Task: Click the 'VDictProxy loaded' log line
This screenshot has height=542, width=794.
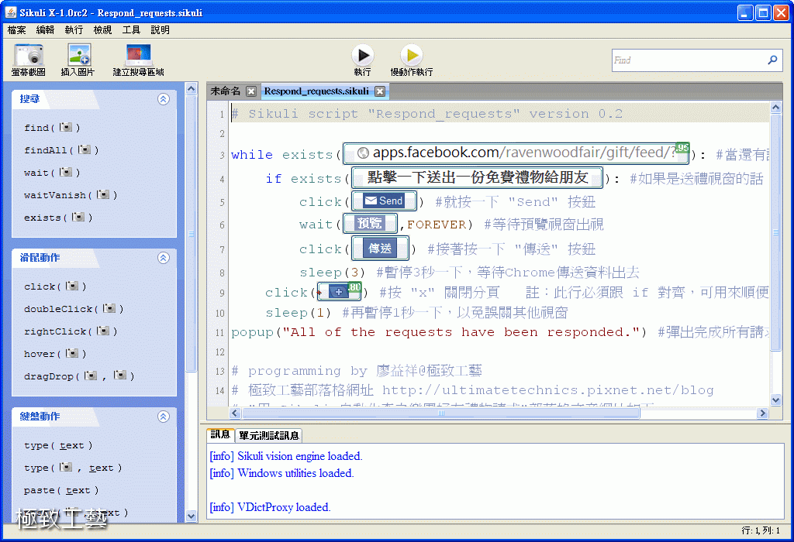Action: pyautogui.click(x=271, y=507)
